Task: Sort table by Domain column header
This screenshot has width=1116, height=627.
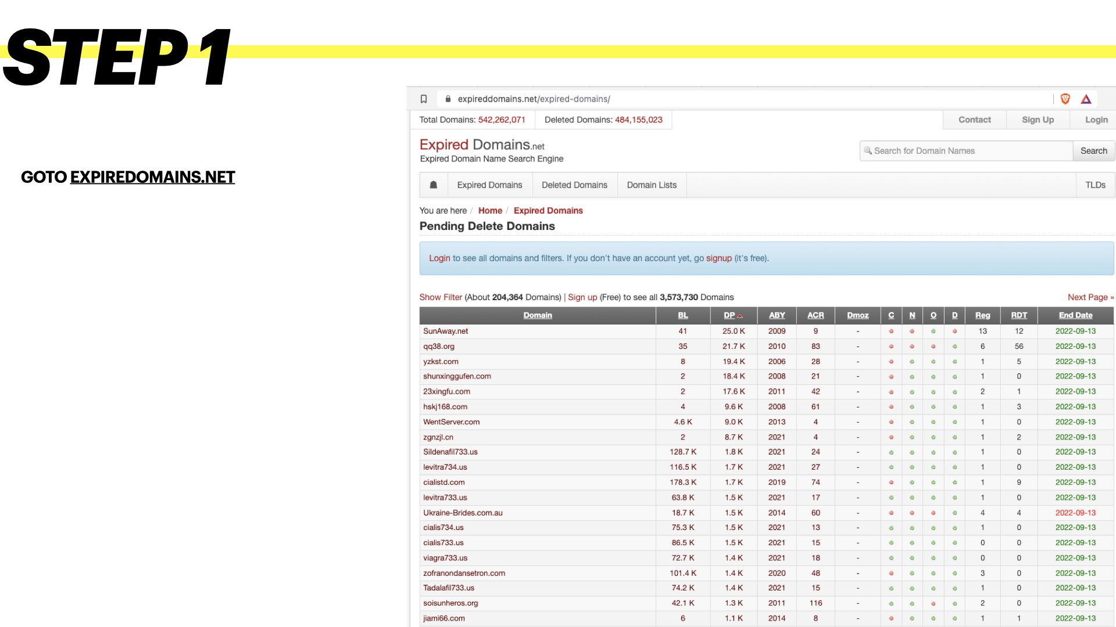Action: coord(538,315)
